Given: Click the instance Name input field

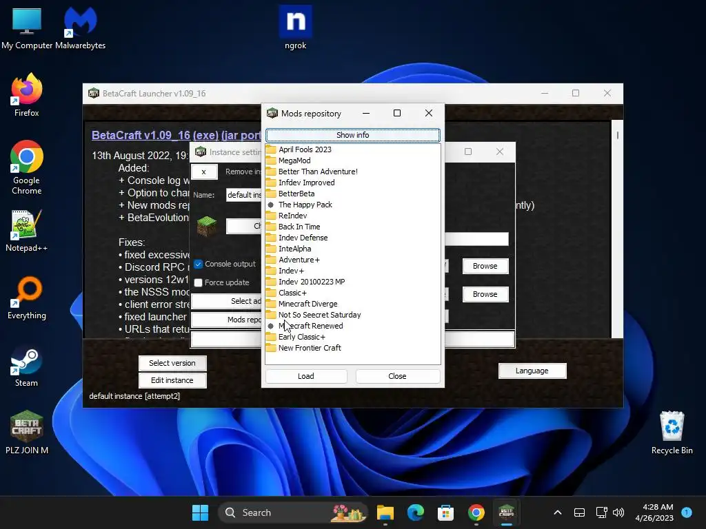Looking at the screenshot, I should (243, 195).
